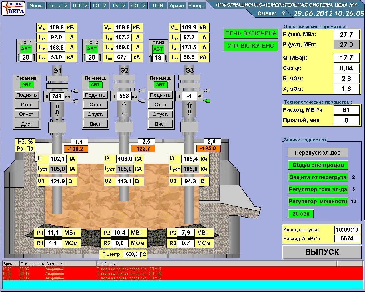The height and width of the screenshot is (292, 365).
Task: Click the down arrow on electrode Э3
Action: (x=189, y=113)
